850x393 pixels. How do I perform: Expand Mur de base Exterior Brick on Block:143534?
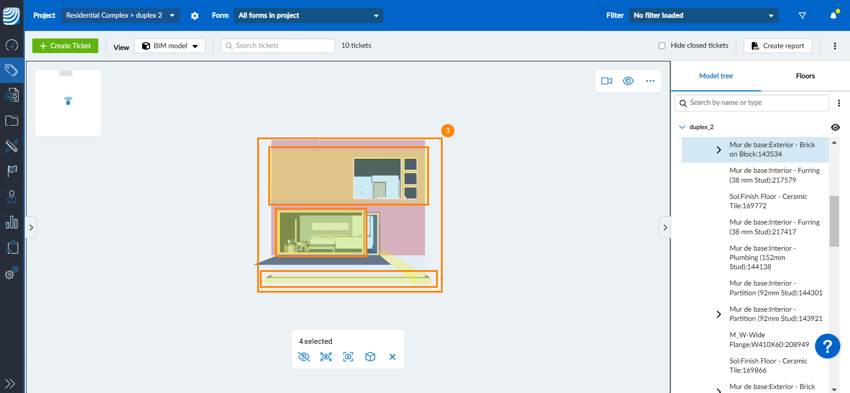(x=719, y=150)
